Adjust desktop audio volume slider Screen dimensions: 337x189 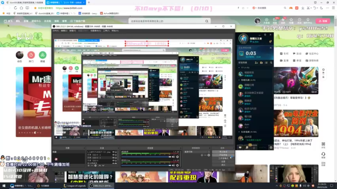(147, 157)
